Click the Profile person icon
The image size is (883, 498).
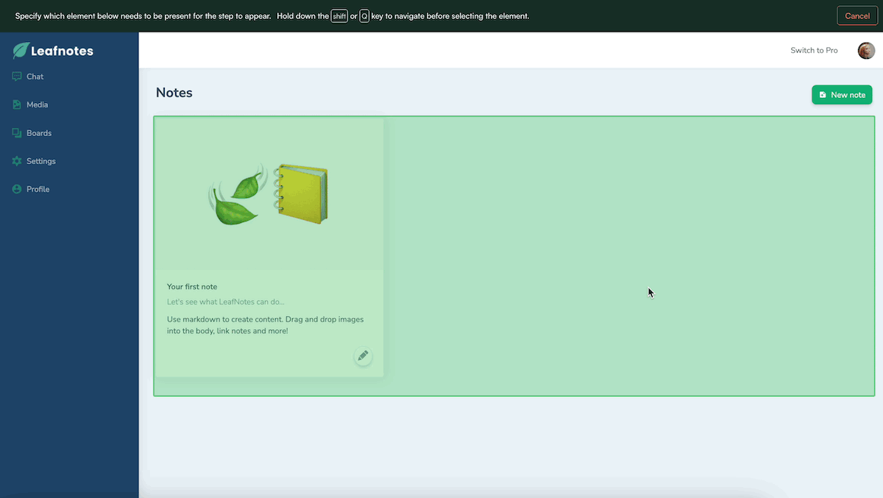pyautogui.click(x=17, y=189)
